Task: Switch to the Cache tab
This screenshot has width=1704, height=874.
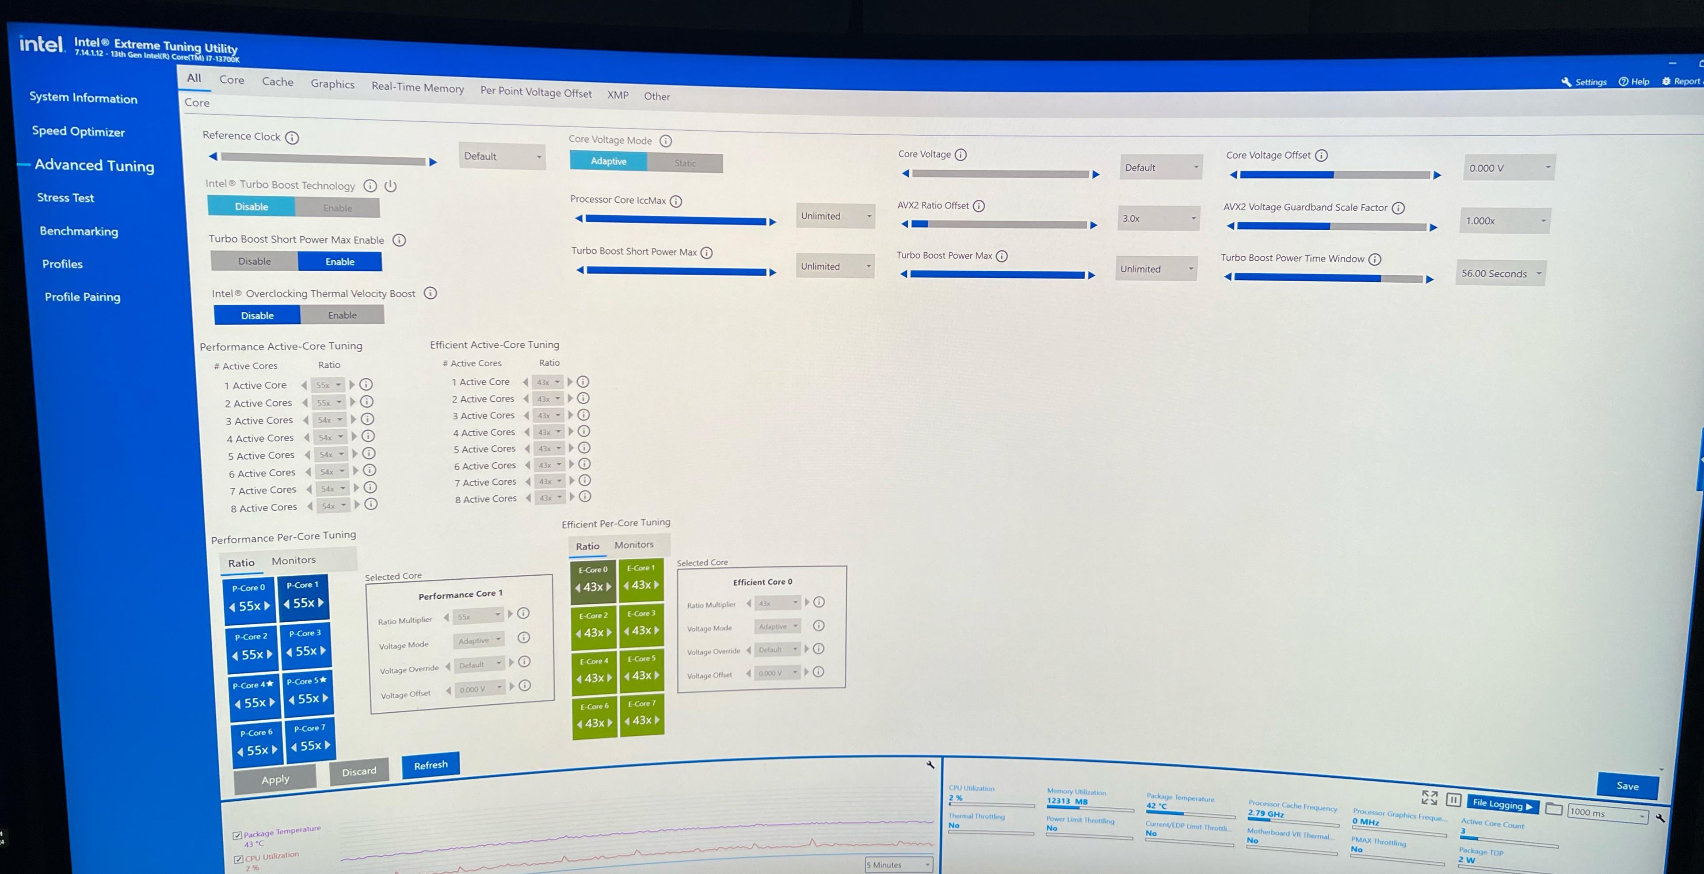Action: point(278,81)
